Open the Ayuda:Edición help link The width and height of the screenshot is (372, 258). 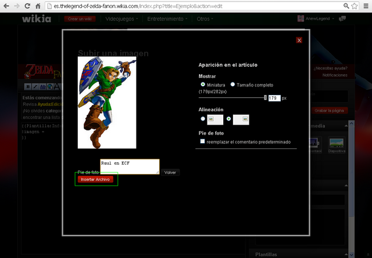click(x=49, y=104)
